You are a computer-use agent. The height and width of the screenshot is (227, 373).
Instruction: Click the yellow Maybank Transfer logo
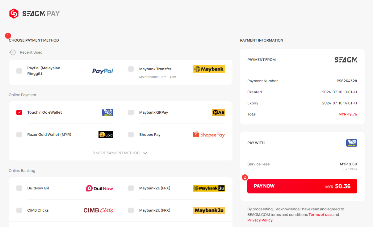pyautogui.click(x=209, y=69)
